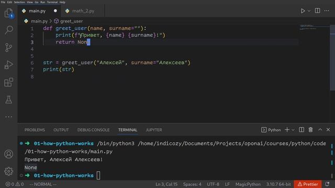The image size is (335, 188).
Task: Open the Go menu
Action: click(x=37, y=2)
